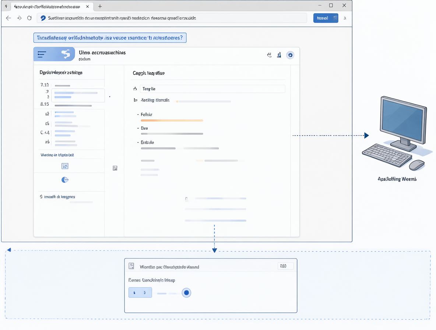The image size is (436, 330).
Task: Open the hamburger menu in the app header
Action: coord(42,54)
